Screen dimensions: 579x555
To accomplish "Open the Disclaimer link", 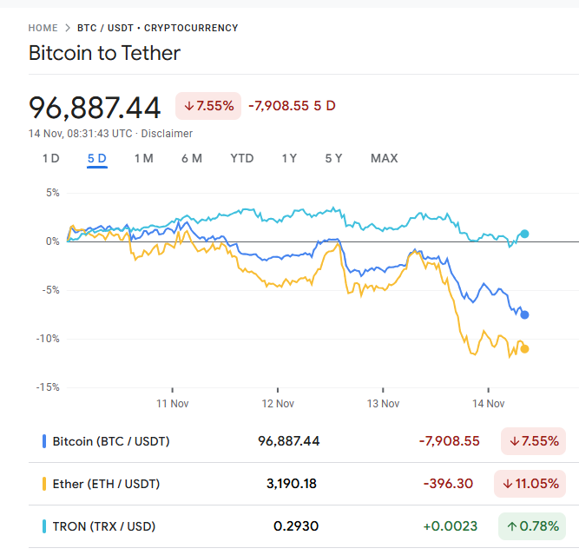I will pyautogui.click(x=167, y=134).
